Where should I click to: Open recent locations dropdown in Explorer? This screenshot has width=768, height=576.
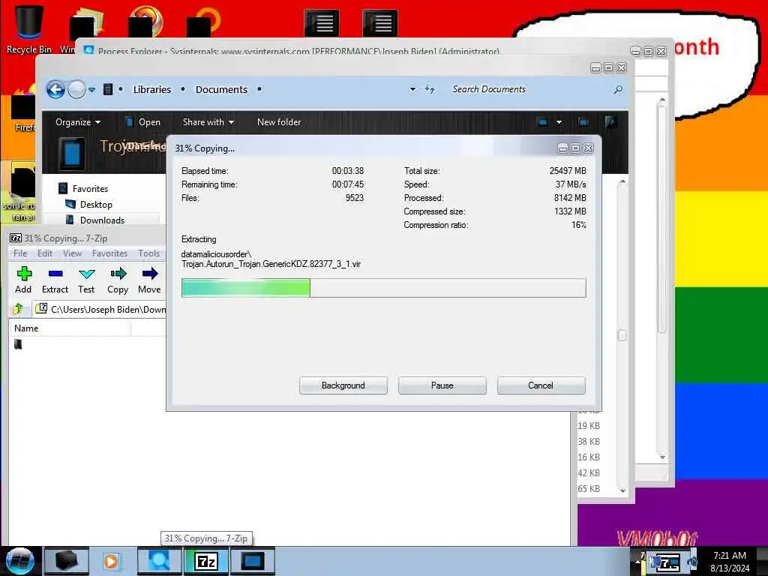point(91,90)
